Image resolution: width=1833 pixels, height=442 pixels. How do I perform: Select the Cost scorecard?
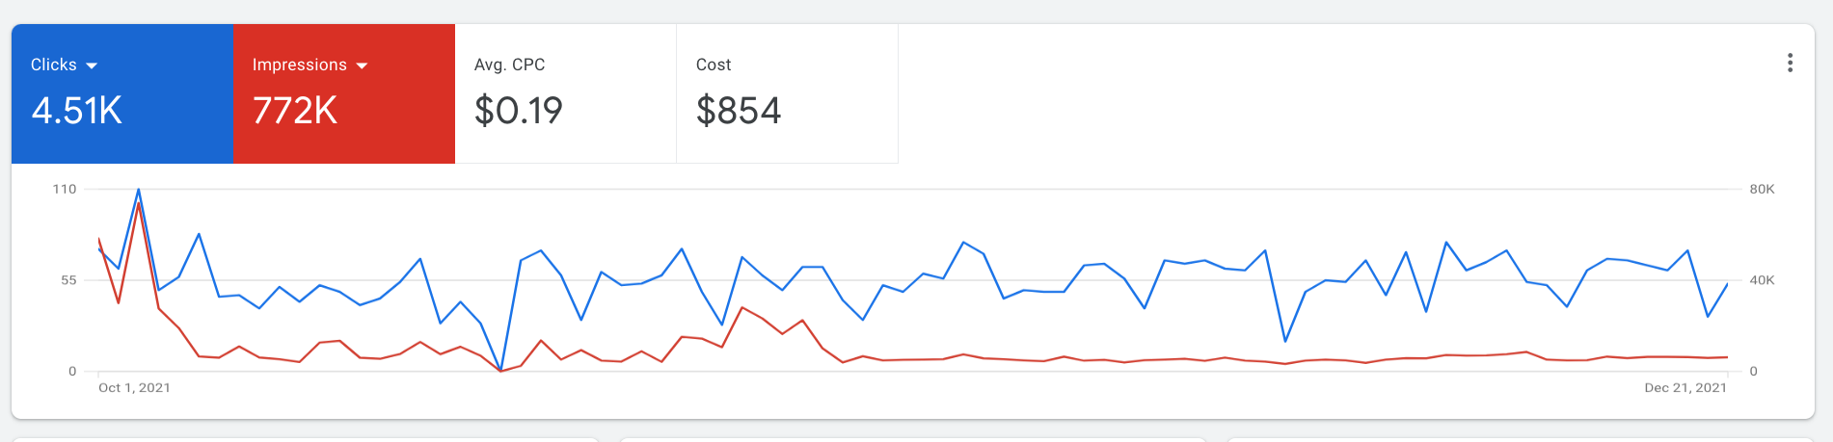tap(788, 93)
